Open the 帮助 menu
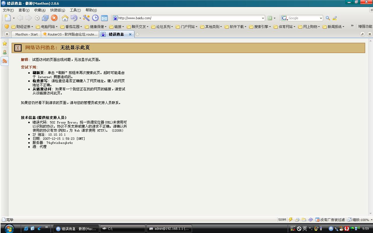This screenshot has height=233, width=373. [91, 10]
